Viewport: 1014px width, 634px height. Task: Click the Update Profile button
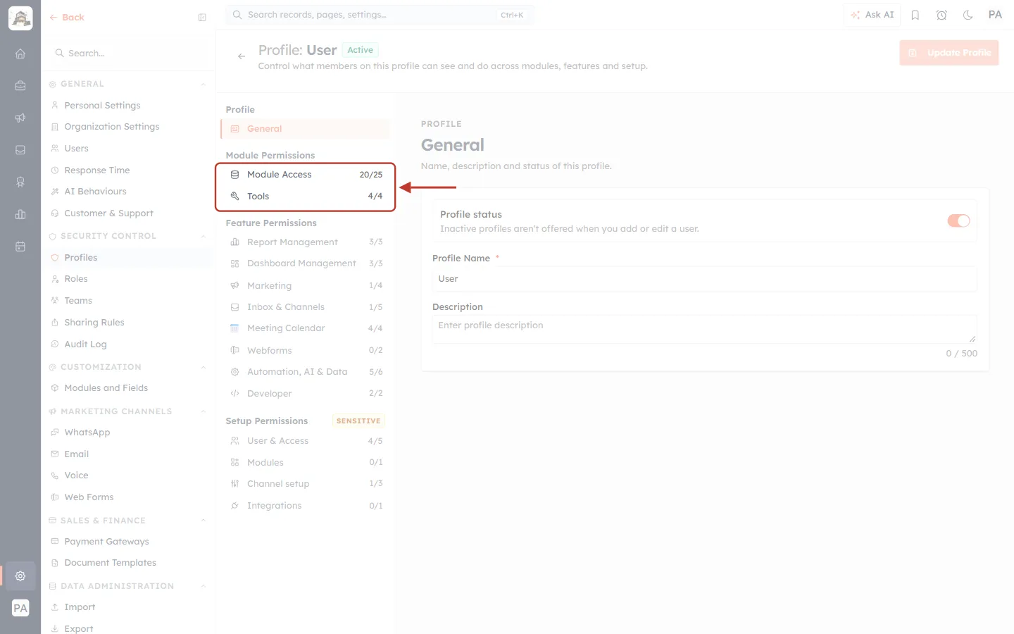(x=949, y=53)
